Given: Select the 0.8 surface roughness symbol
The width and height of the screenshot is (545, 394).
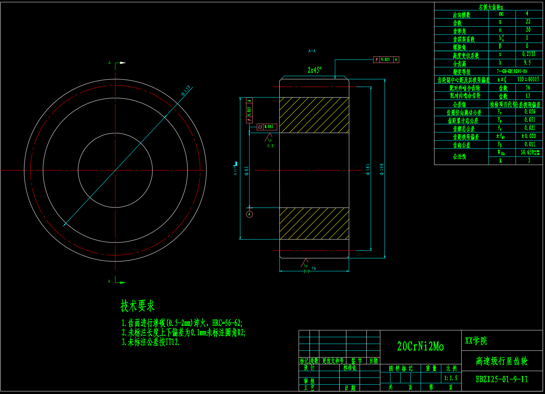Looking at the screenshot, I should tap(269, 140).
